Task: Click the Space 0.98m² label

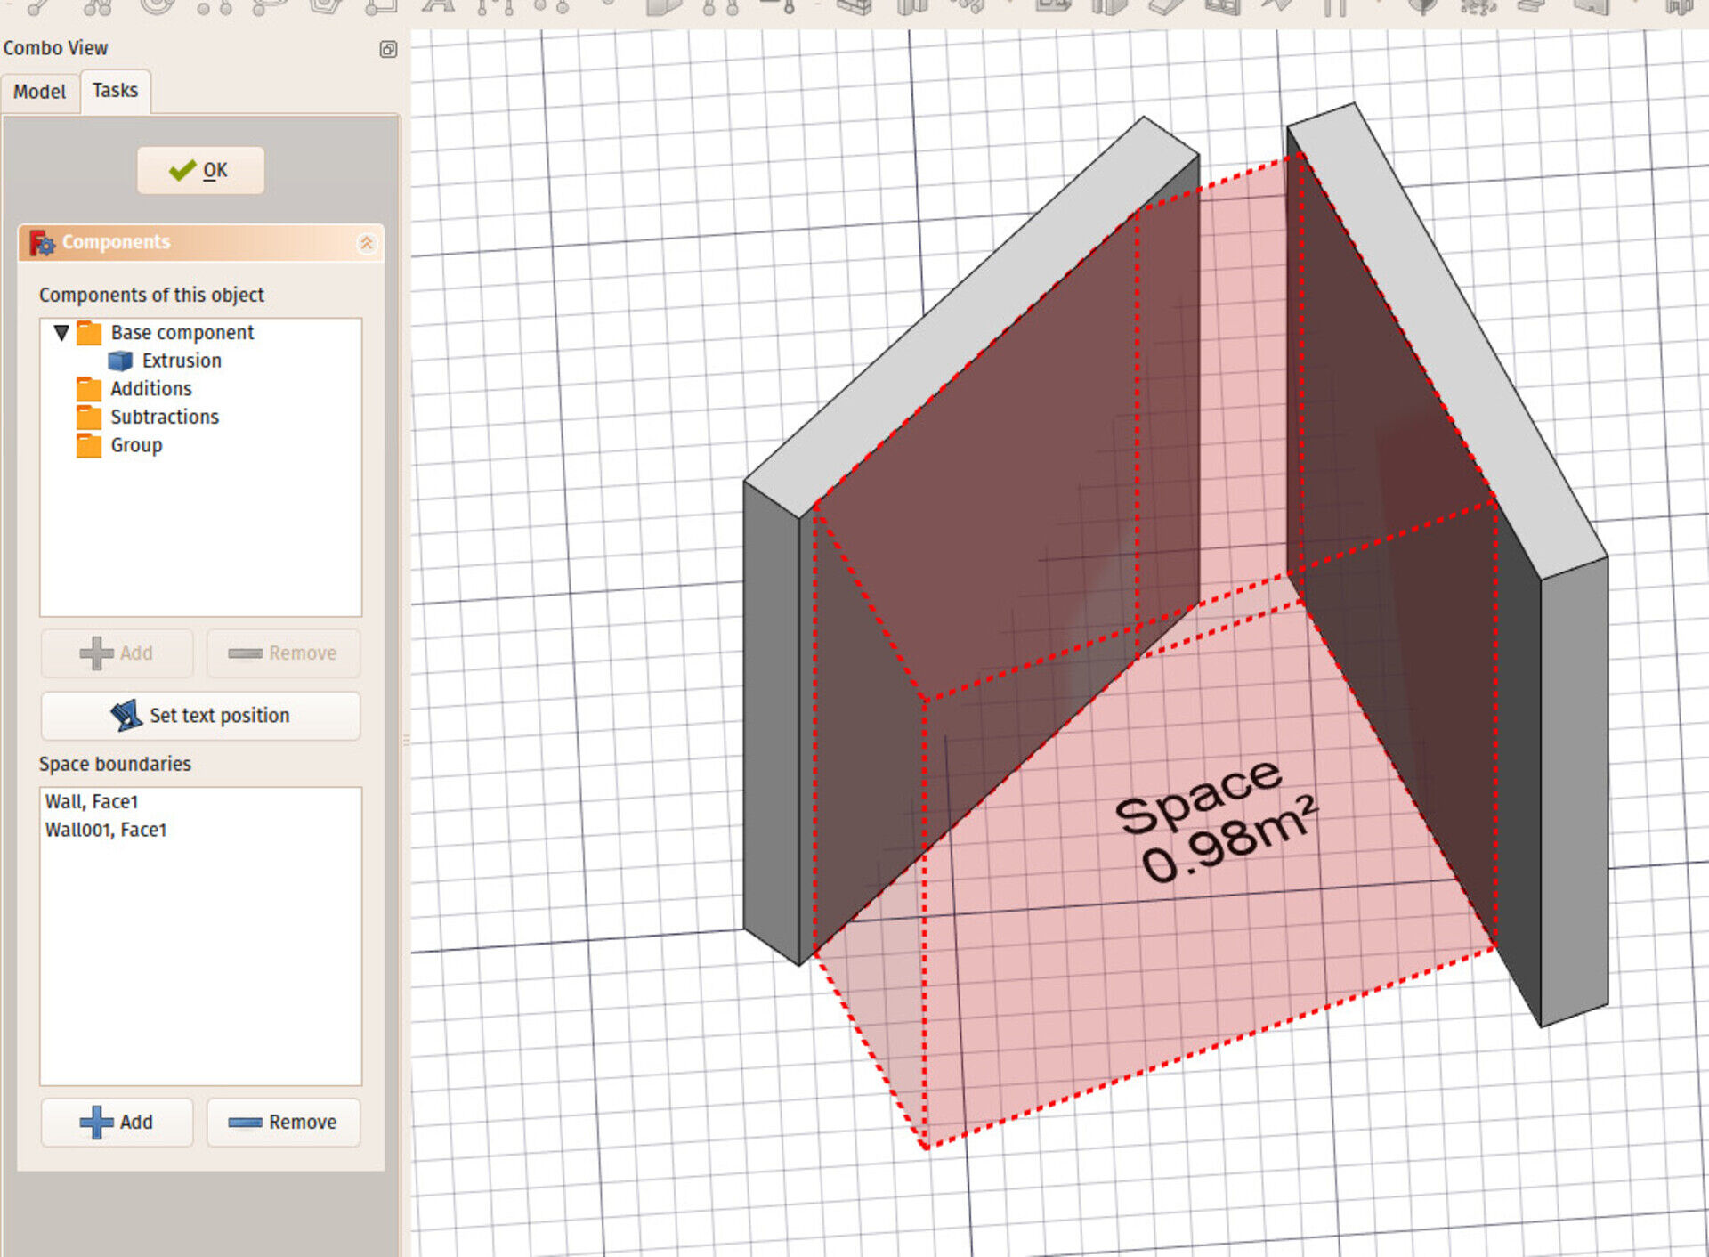Action: 1214,820
